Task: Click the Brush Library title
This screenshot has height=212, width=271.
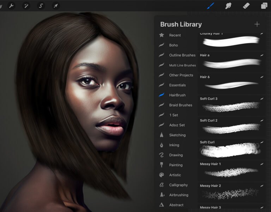Action: (x=181, y=24)
